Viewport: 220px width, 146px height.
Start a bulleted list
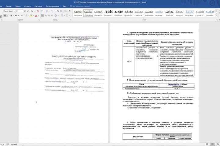pos(42,11)
